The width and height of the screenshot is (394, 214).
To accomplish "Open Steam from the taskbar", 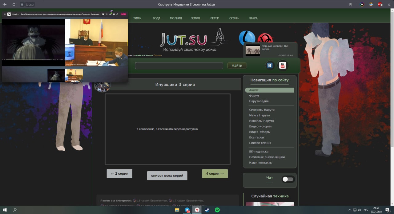I will coord(207,210).
